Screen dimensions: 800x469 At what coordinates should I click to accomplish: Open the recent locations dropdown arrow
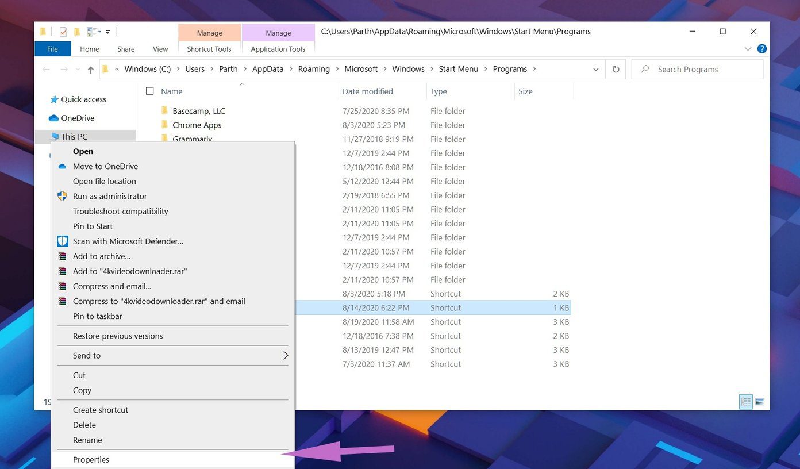pos(77,70)
